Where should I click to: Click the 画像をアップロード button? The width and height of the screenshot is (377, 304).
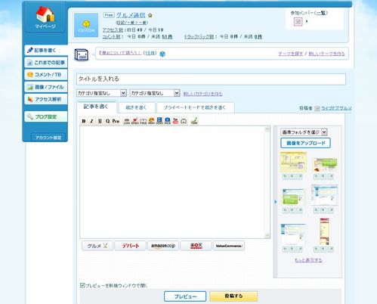click(305, 143)
